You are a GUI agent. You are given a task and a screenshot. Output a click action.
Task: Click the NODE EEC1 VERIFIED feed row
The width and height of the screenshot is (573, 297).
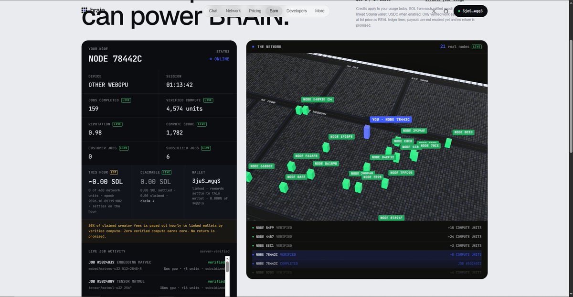(367, 245)
